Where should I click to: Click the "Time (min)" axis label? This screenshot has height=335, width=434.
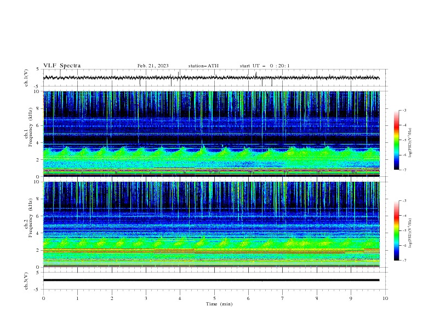[219, 304]
